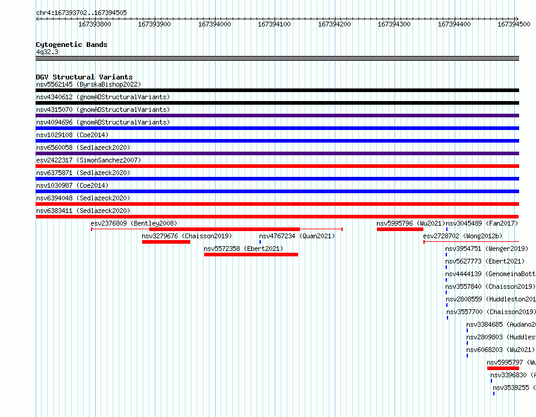Click the red bar under nsv5995797
Viewport: 536px width, 417px height.
(503, 368)
